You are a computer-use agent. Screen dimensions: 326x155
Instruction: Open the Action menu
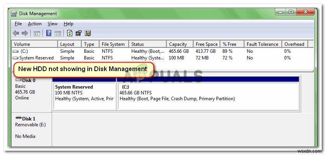[x=35, y=24]
